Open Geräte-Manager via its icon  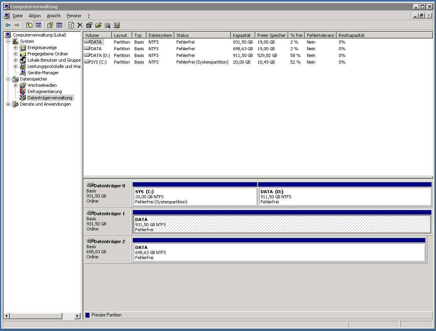(23, 73)
